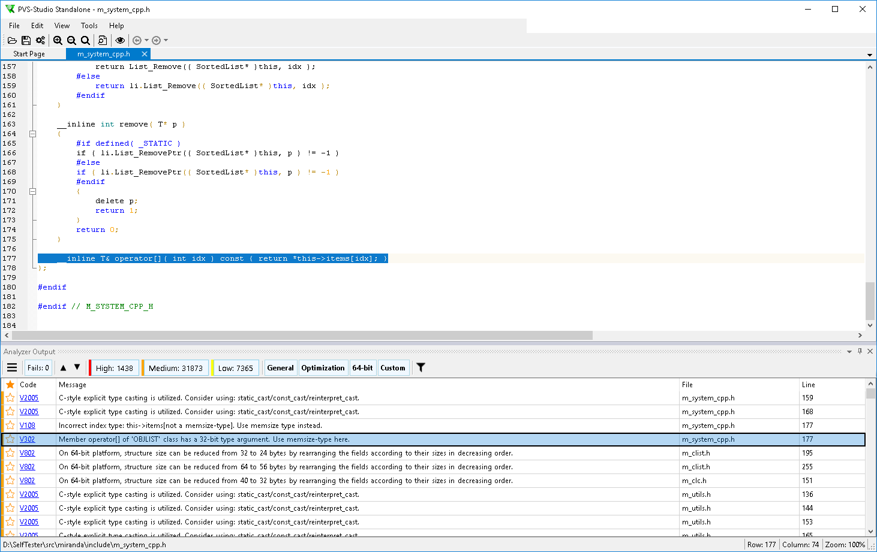Open the Tools menu
This screenshot has height=552, width=877.
[89, 26]
